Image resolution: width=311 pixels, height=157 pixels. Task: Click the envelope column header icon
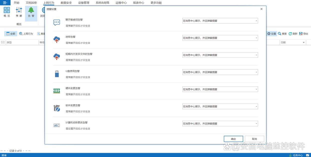(x=3, y=42)
